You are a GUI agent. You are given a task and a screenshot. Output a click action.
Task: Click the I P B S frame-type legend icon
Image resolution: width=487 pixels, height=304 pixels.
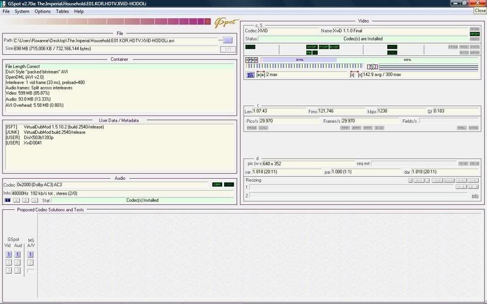[x=251, y=60]
